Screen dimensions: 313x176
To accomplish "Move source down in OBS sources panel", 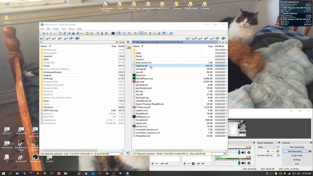I will pos(203,164).
